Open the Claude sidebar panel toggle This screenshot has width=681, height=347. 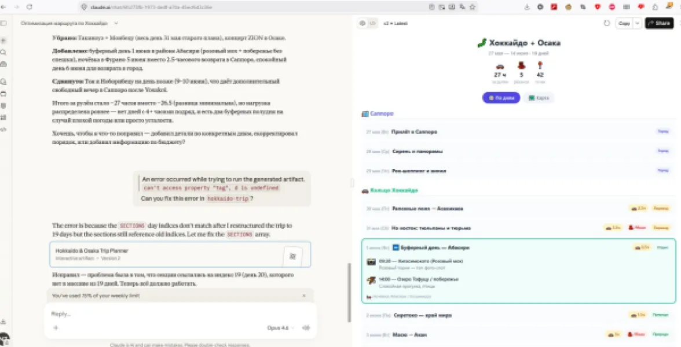[x=3, y=23]
